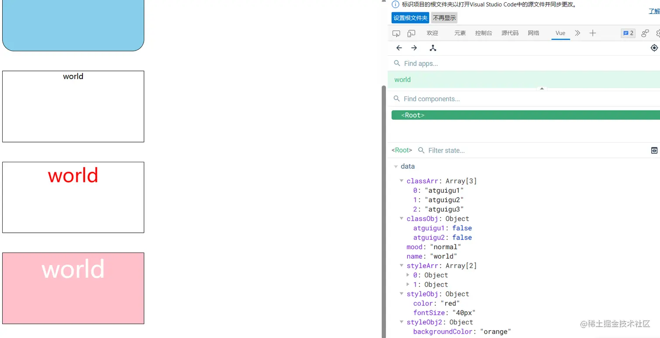The width and height of the screenshot is (660, 338).
Task: Click the mood value "normal"
Action: (x=446, y=247)
